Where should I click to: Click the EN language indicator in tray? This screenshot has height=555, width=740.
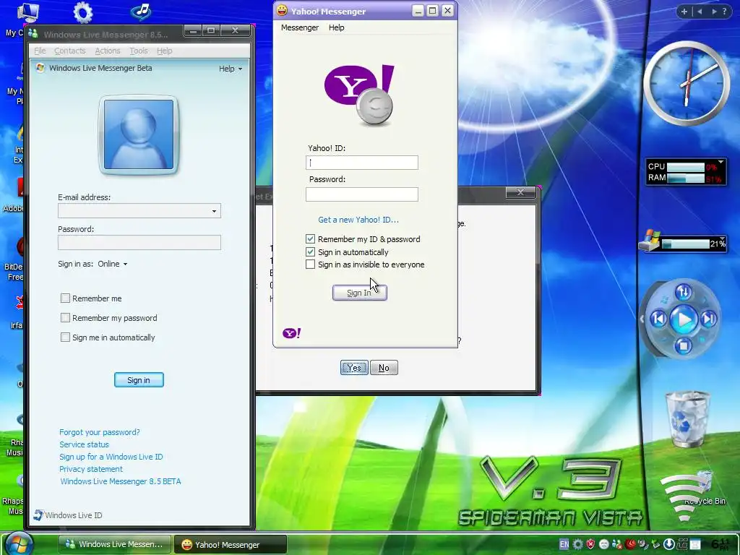point(564,544)
